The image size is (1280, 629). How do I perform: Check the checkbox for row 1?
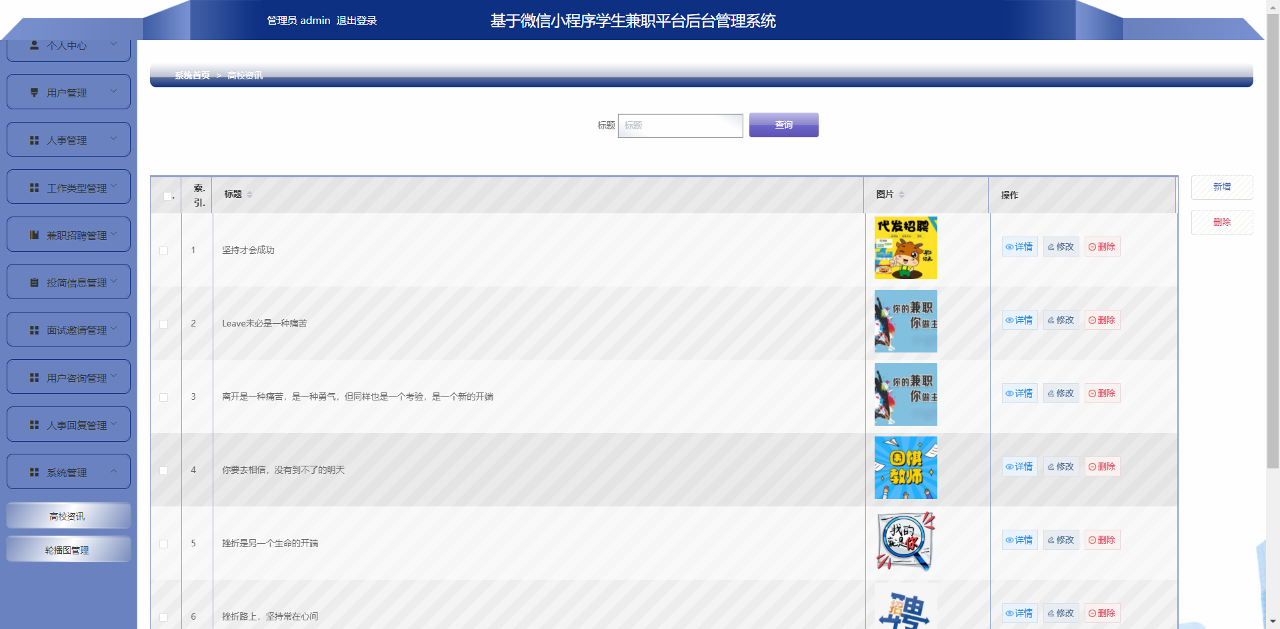tap(164, 251)
